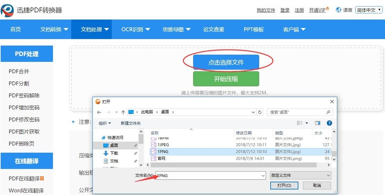Screen dimensions: 385x195
Task: Select 快速访问 in the navigation tree
Action: coord(115,137)
